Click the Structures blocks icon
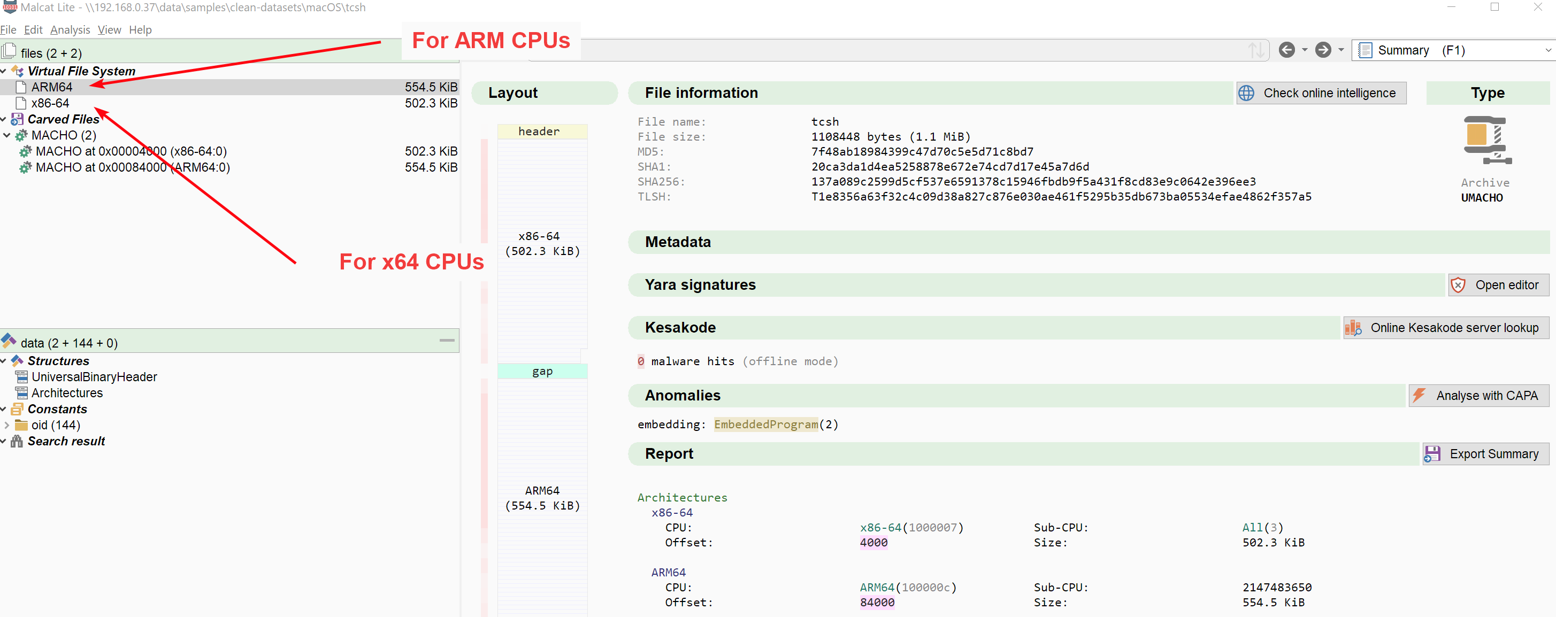 (18, 360)
